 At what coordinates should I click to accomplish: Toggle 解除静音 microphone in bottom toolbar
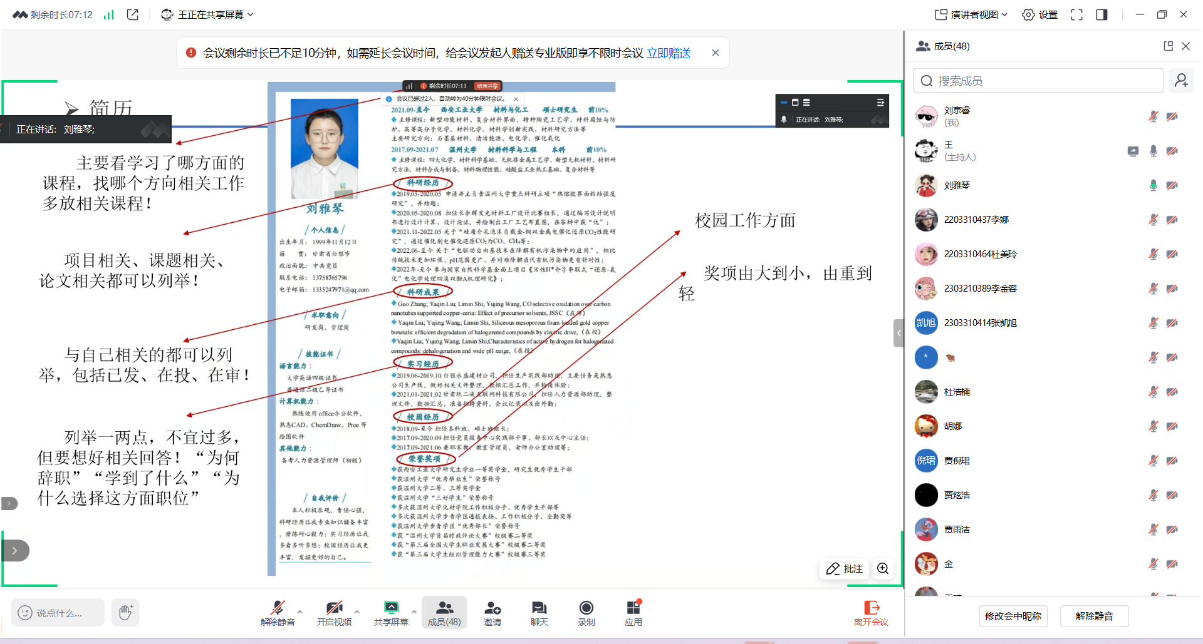277,608
